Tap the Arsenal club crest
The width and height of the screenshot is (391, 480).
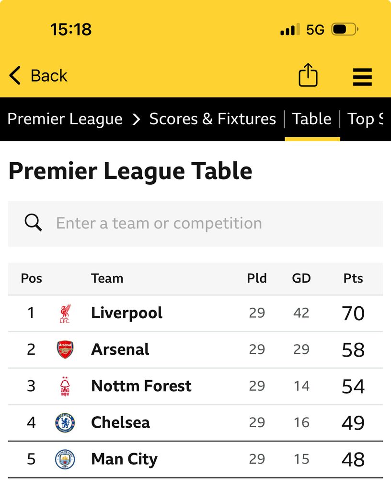pyautogui.click(x=65, y=349)
